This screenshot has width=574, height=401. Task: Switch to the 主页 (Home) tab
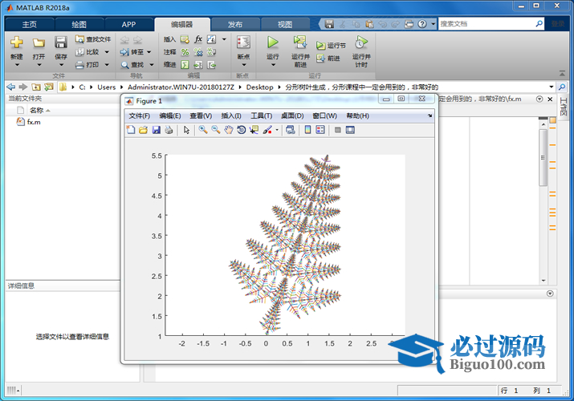click(29, 25)
